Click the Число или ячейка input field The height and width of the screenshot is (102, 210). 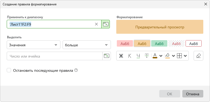(x=55, y=56)
